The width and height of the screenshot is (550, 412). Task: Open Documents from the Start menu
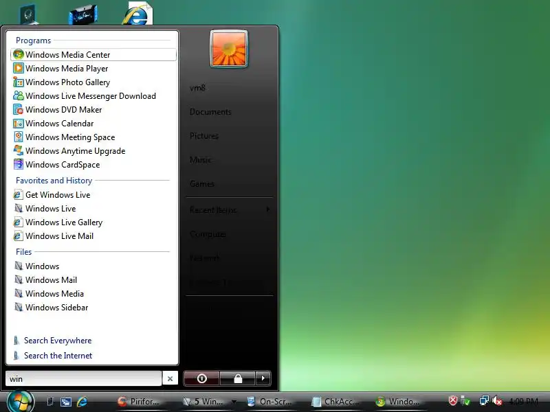tap(210, 112)
